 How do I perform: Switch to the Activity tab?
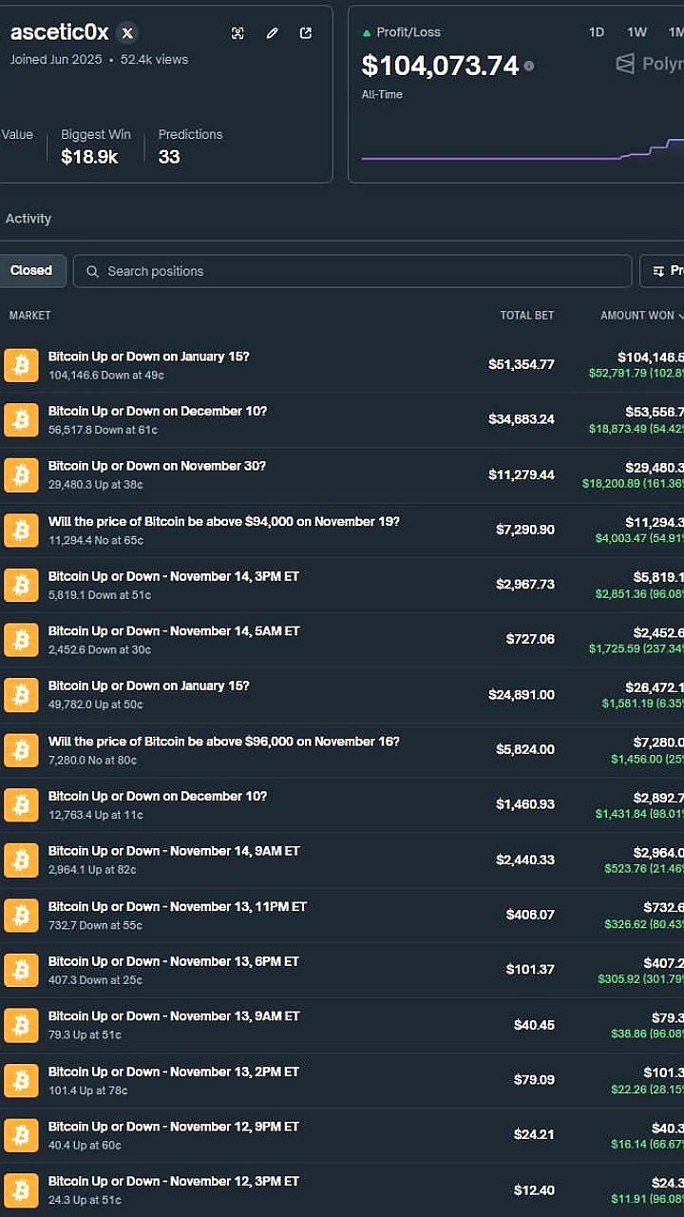[28, 219]
